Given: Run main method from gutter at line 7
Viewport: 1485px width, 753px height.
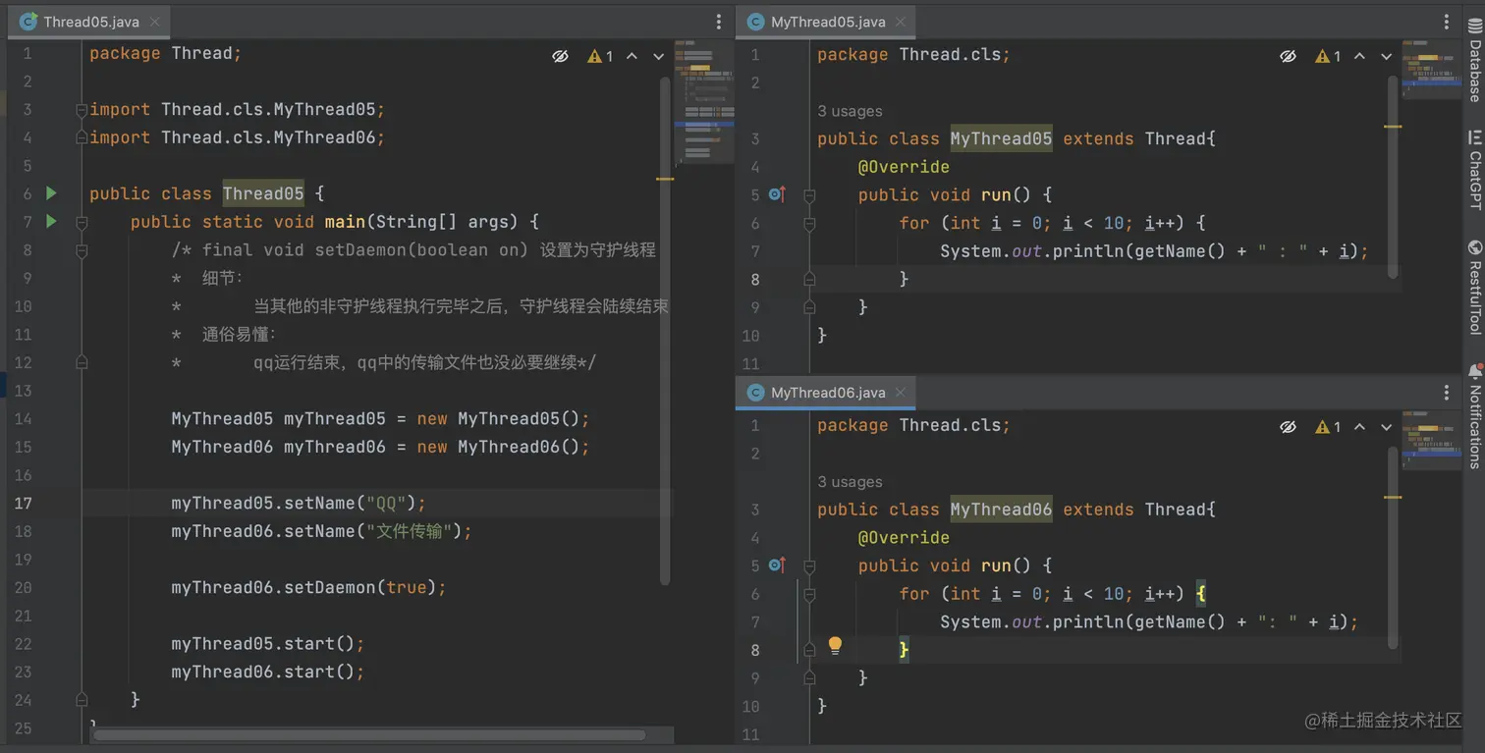Looking at the screenshot, I should point(52,222).
